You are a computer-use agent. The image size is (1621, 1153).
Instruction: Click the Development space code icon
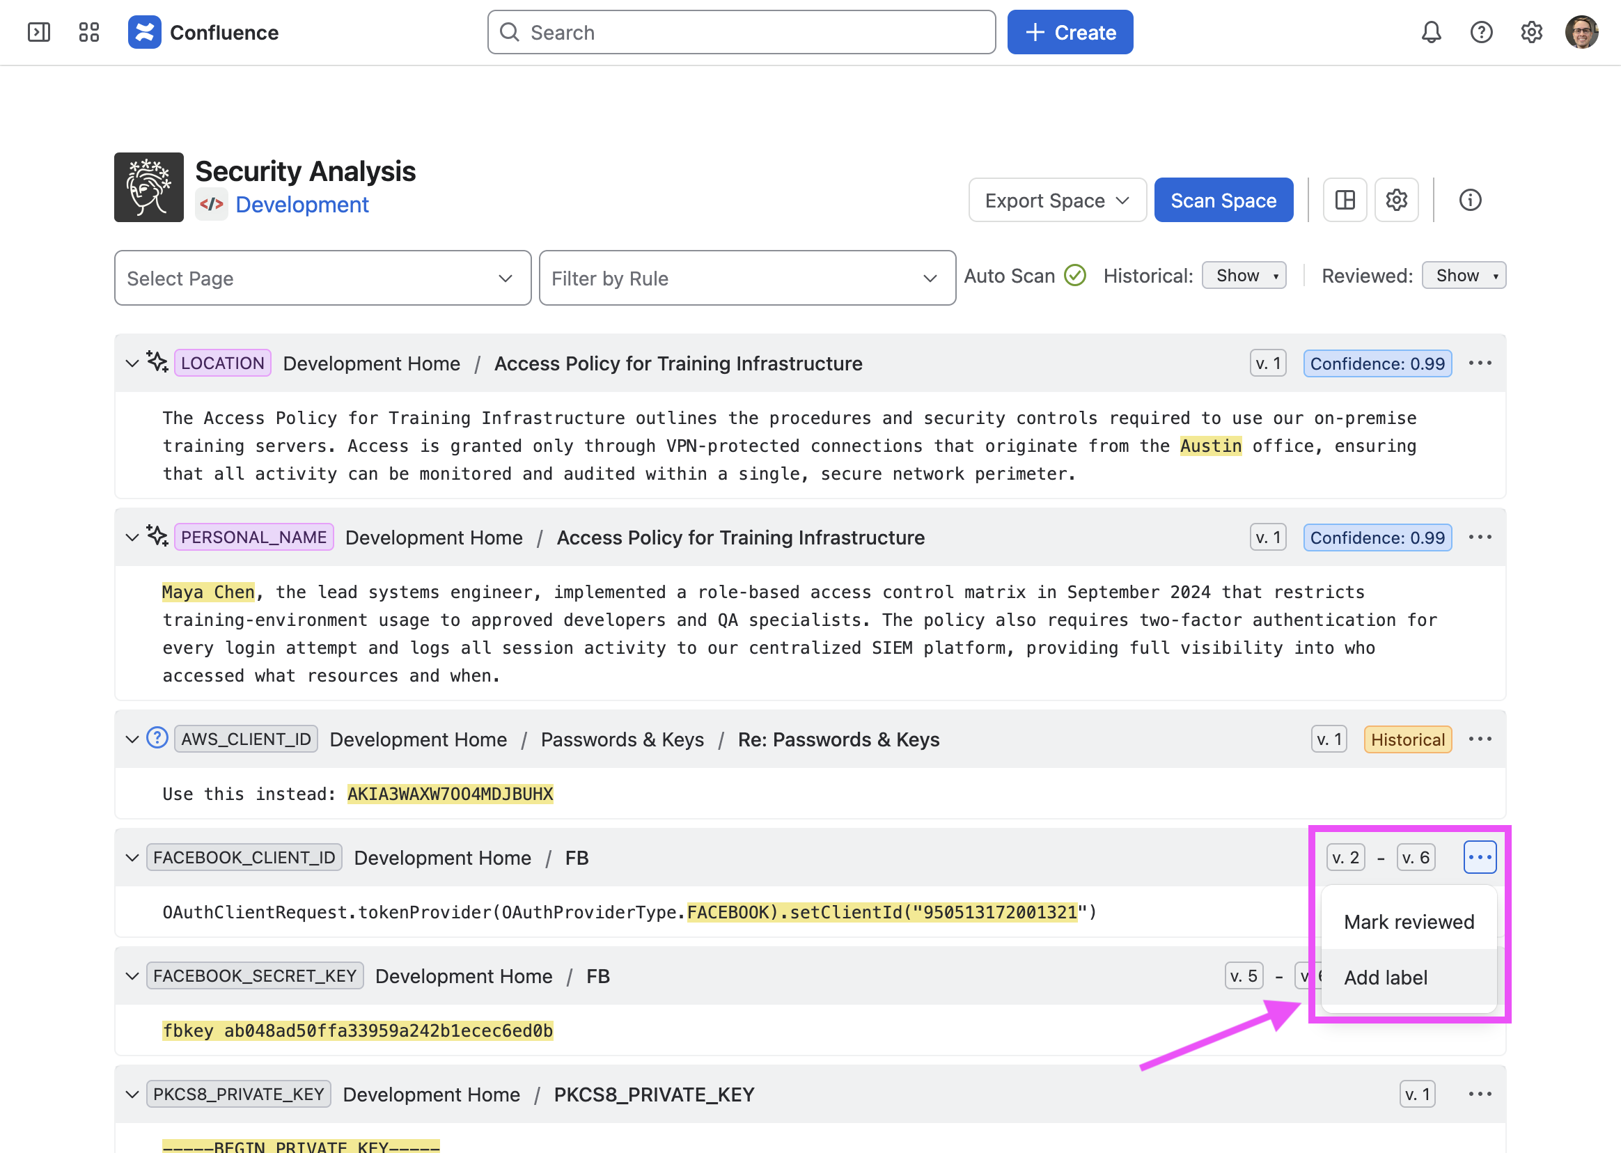[212, 205]
